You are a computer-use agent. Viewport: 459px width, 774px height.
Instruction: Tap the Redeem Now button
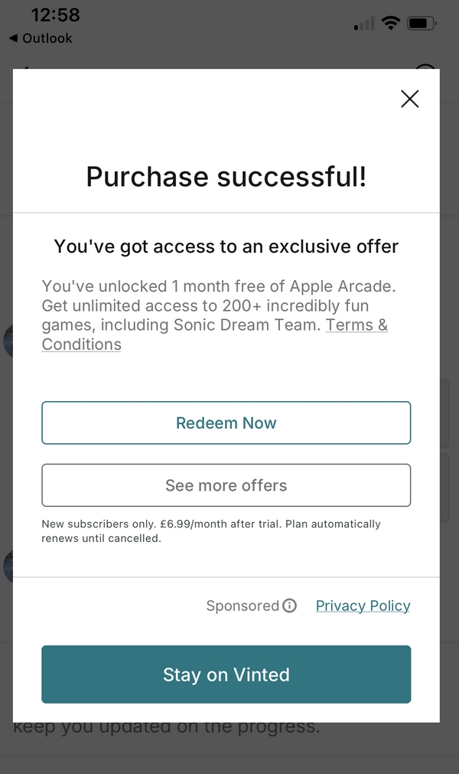[226, 423]
